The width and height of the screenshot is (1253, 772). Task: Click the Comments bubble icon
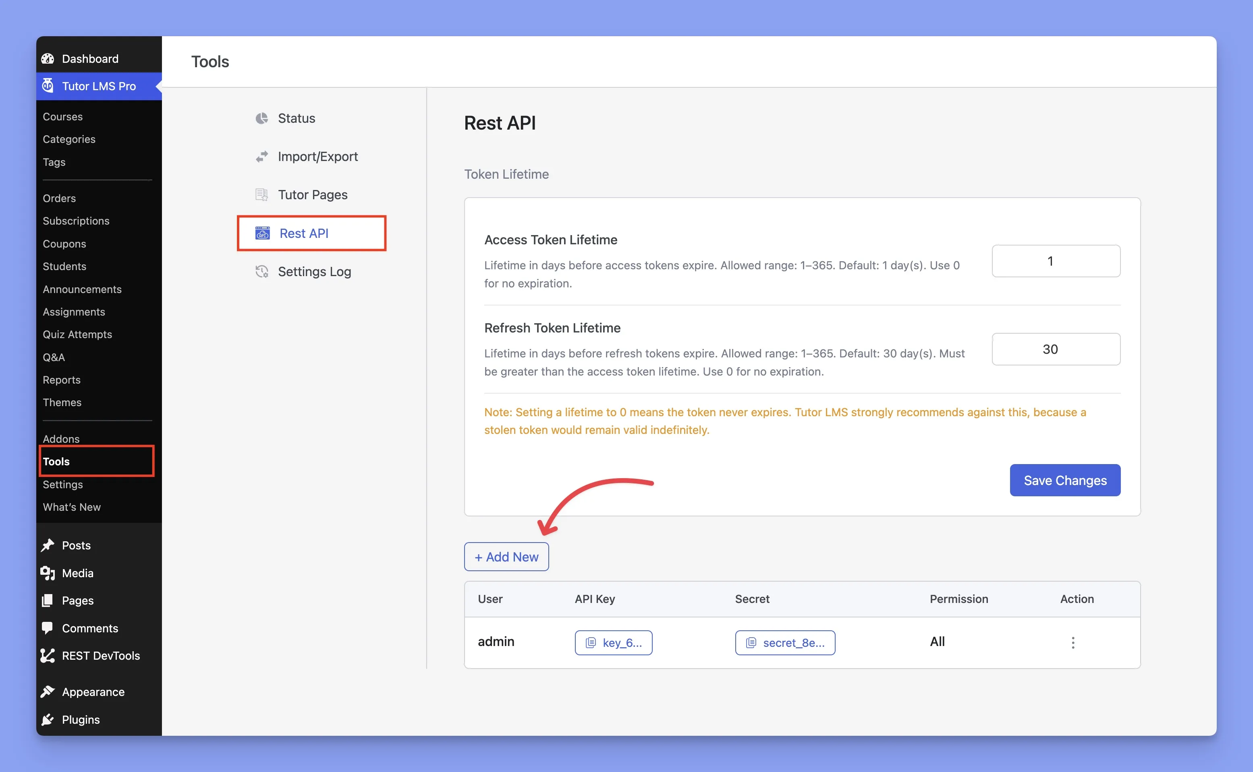click(48, 628)
